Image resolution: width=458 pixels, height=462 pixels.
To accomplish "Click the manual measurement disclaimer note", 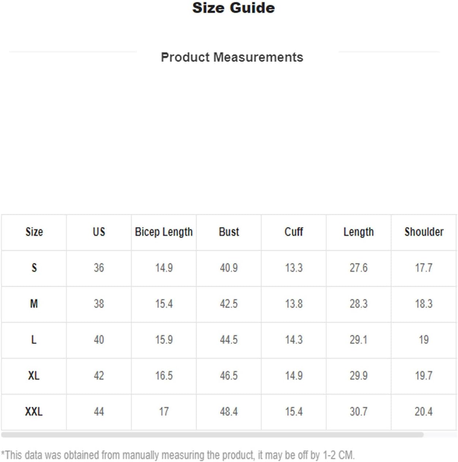I will click(x=178, y=455).
